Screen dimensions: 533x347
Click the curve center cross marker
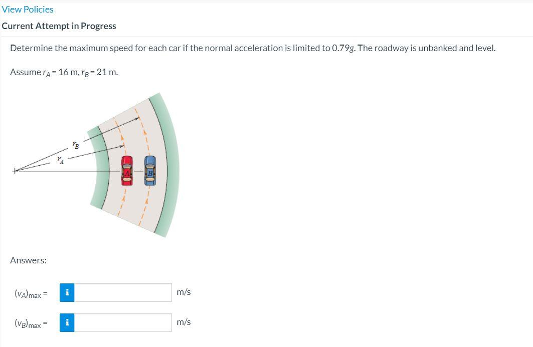(x=16, y=171)
